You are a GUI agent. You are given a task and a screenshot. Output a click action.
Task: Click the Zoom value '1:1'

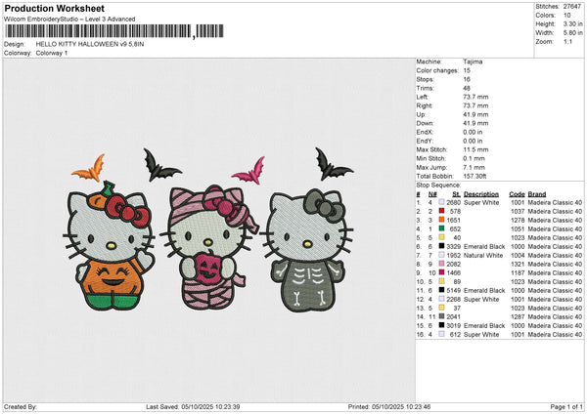(x=567, y=41)
